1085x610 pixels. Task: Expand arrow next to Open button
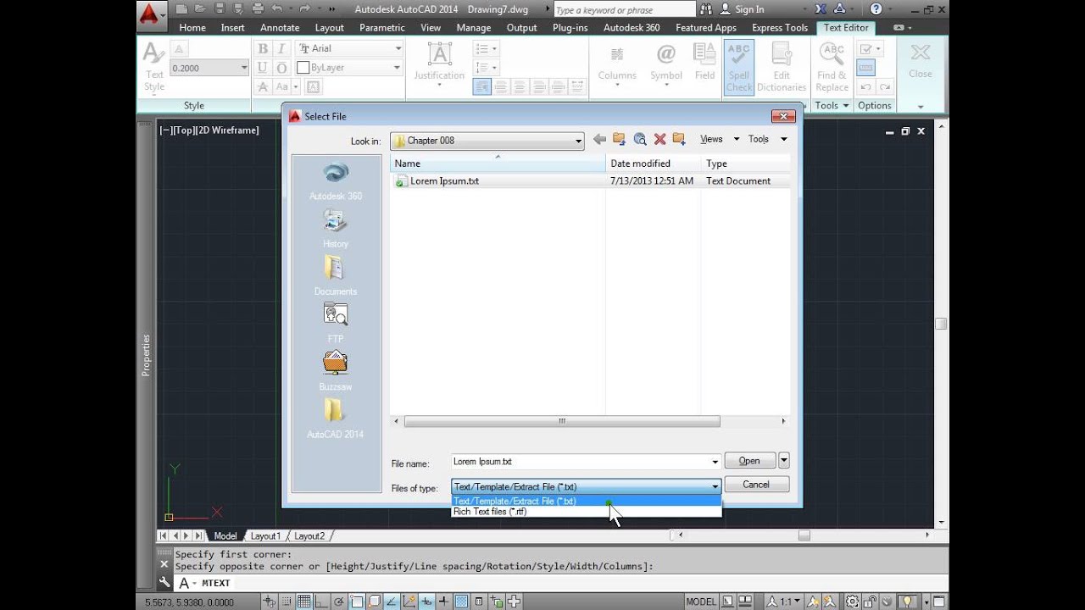783,460
